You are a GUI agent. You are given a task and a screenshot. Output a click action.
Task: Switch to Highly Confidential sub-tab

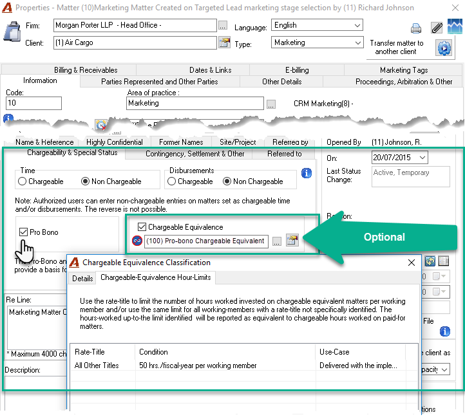point(115,142)
